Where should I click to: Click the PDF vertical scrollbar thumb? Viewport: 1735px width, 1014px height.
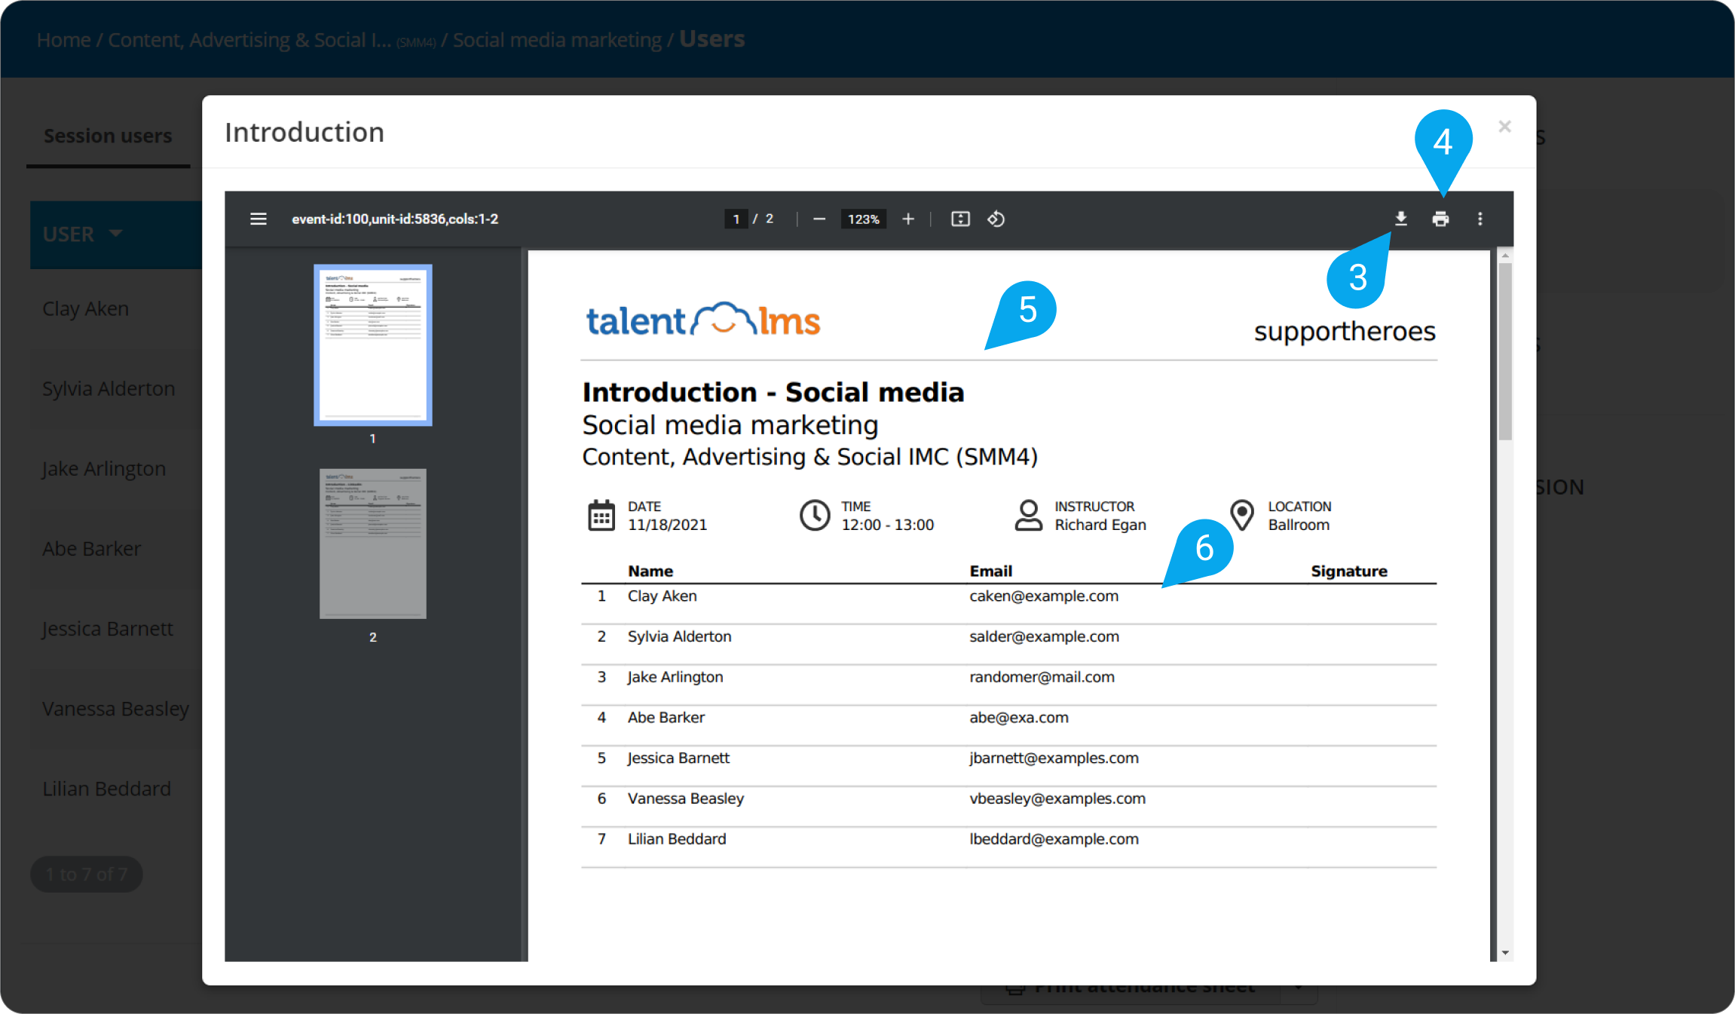coord(1505,351)
